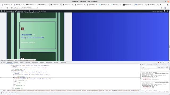
Task: Click Jason Bradley's avatar image
Action: [23, 29]
